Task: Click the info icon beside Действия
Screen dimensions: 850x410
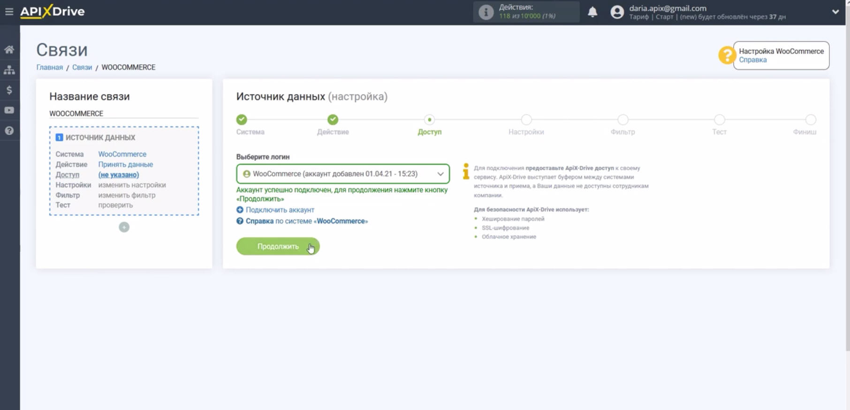Action: [486, 12]
